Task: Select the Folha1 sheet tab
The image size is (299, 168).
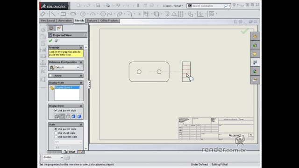Action: click(x=70, y=152)
